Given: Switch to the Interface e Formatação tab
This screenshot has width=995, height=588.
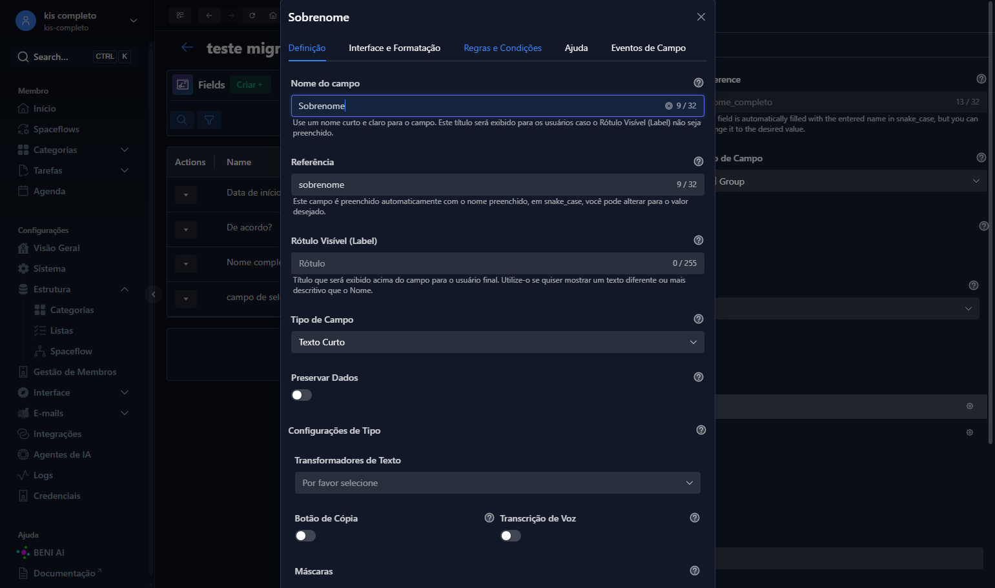Looking at the screenshot, I should [395, 48].
